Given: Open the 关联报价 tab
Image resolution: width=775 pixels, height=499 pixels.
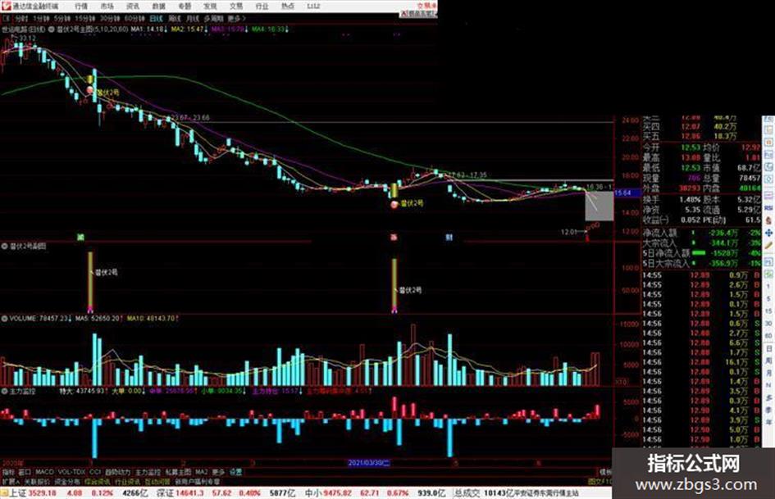Looking at the screenshot, I should click(x=37, y=481).
